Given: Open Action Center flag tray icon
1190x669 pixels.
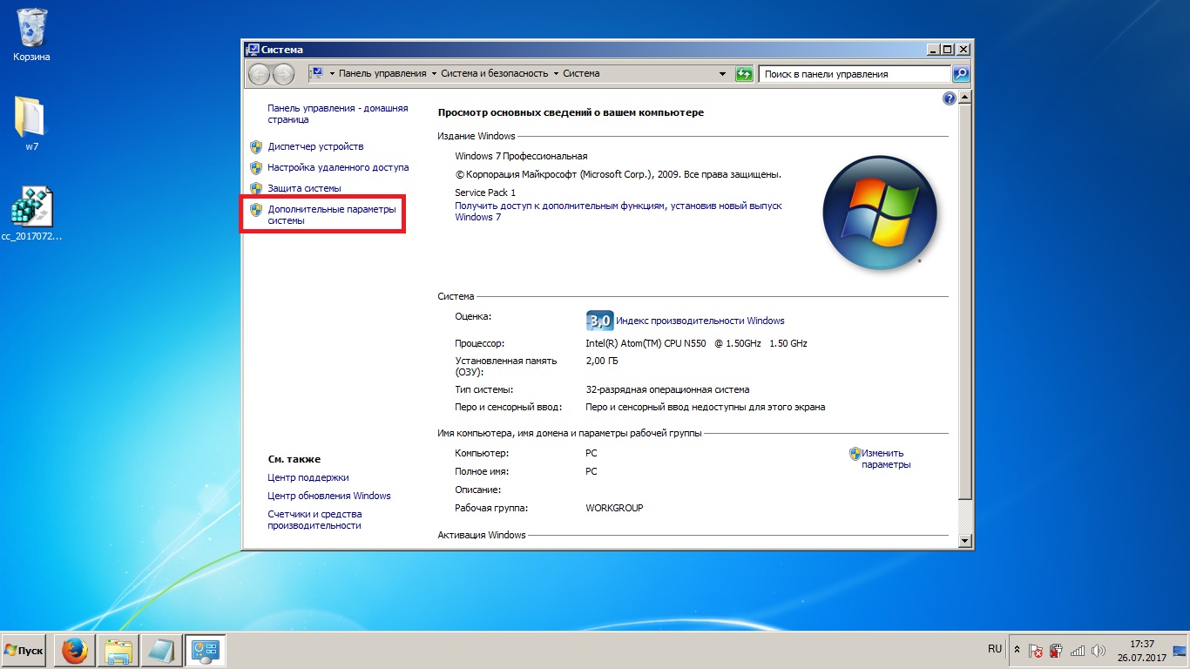Looking at the screenshot, I should (1036, 651).
